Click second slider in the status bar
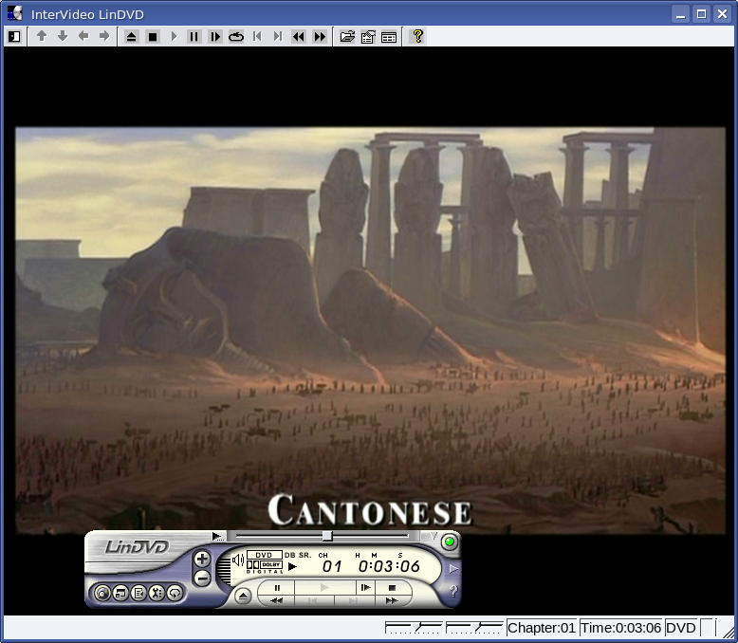Viewport: 738px width, 643px height. coord(474,628)
